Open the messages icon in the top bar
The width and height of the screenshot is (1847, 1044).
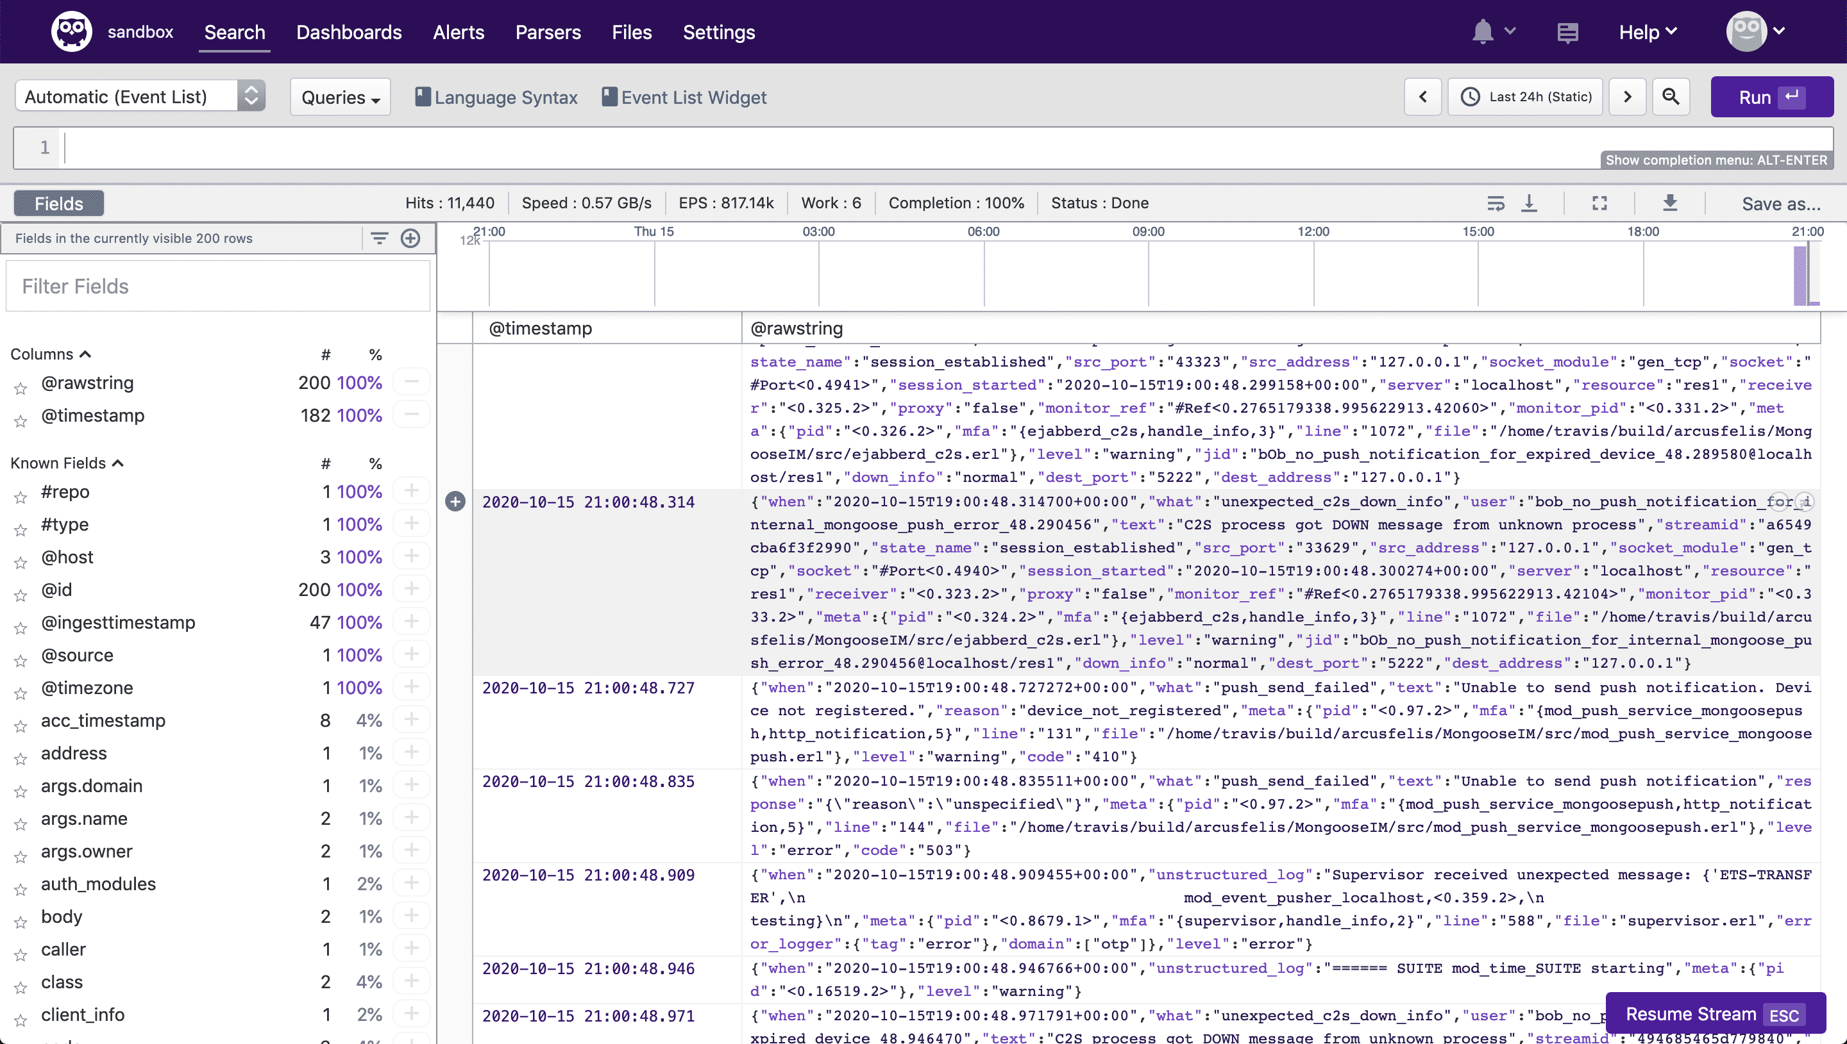point(1568,31)
